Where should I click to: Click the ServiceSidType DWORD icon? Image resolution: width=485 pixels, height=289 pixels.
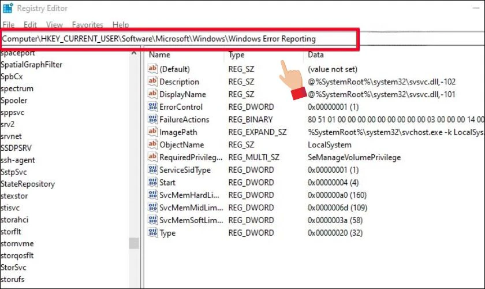coord(153,169)
